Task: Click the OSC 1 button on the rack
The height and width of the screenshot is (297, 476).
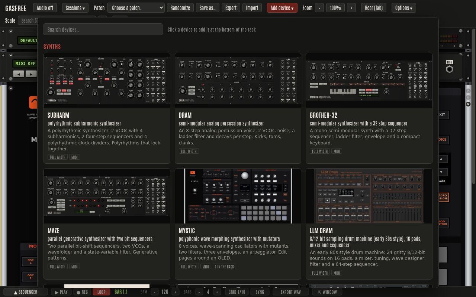Action: [30, 261]
